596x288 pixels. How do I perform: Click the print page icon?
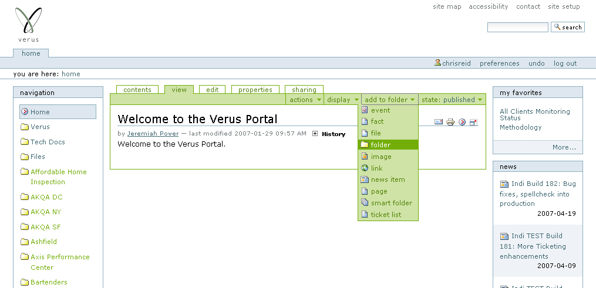point(450,122)
